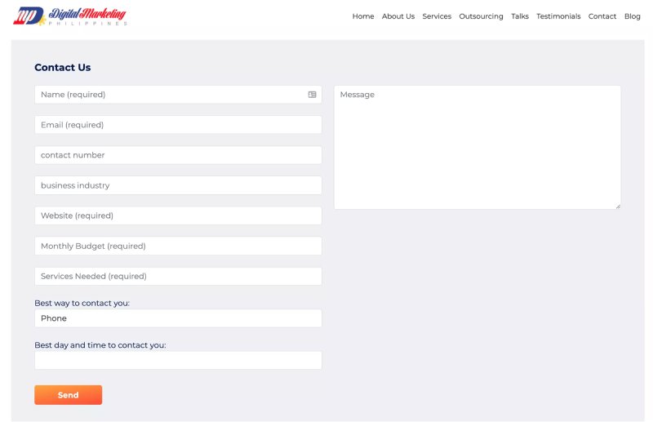Open the Blog link

click(632, 16)
